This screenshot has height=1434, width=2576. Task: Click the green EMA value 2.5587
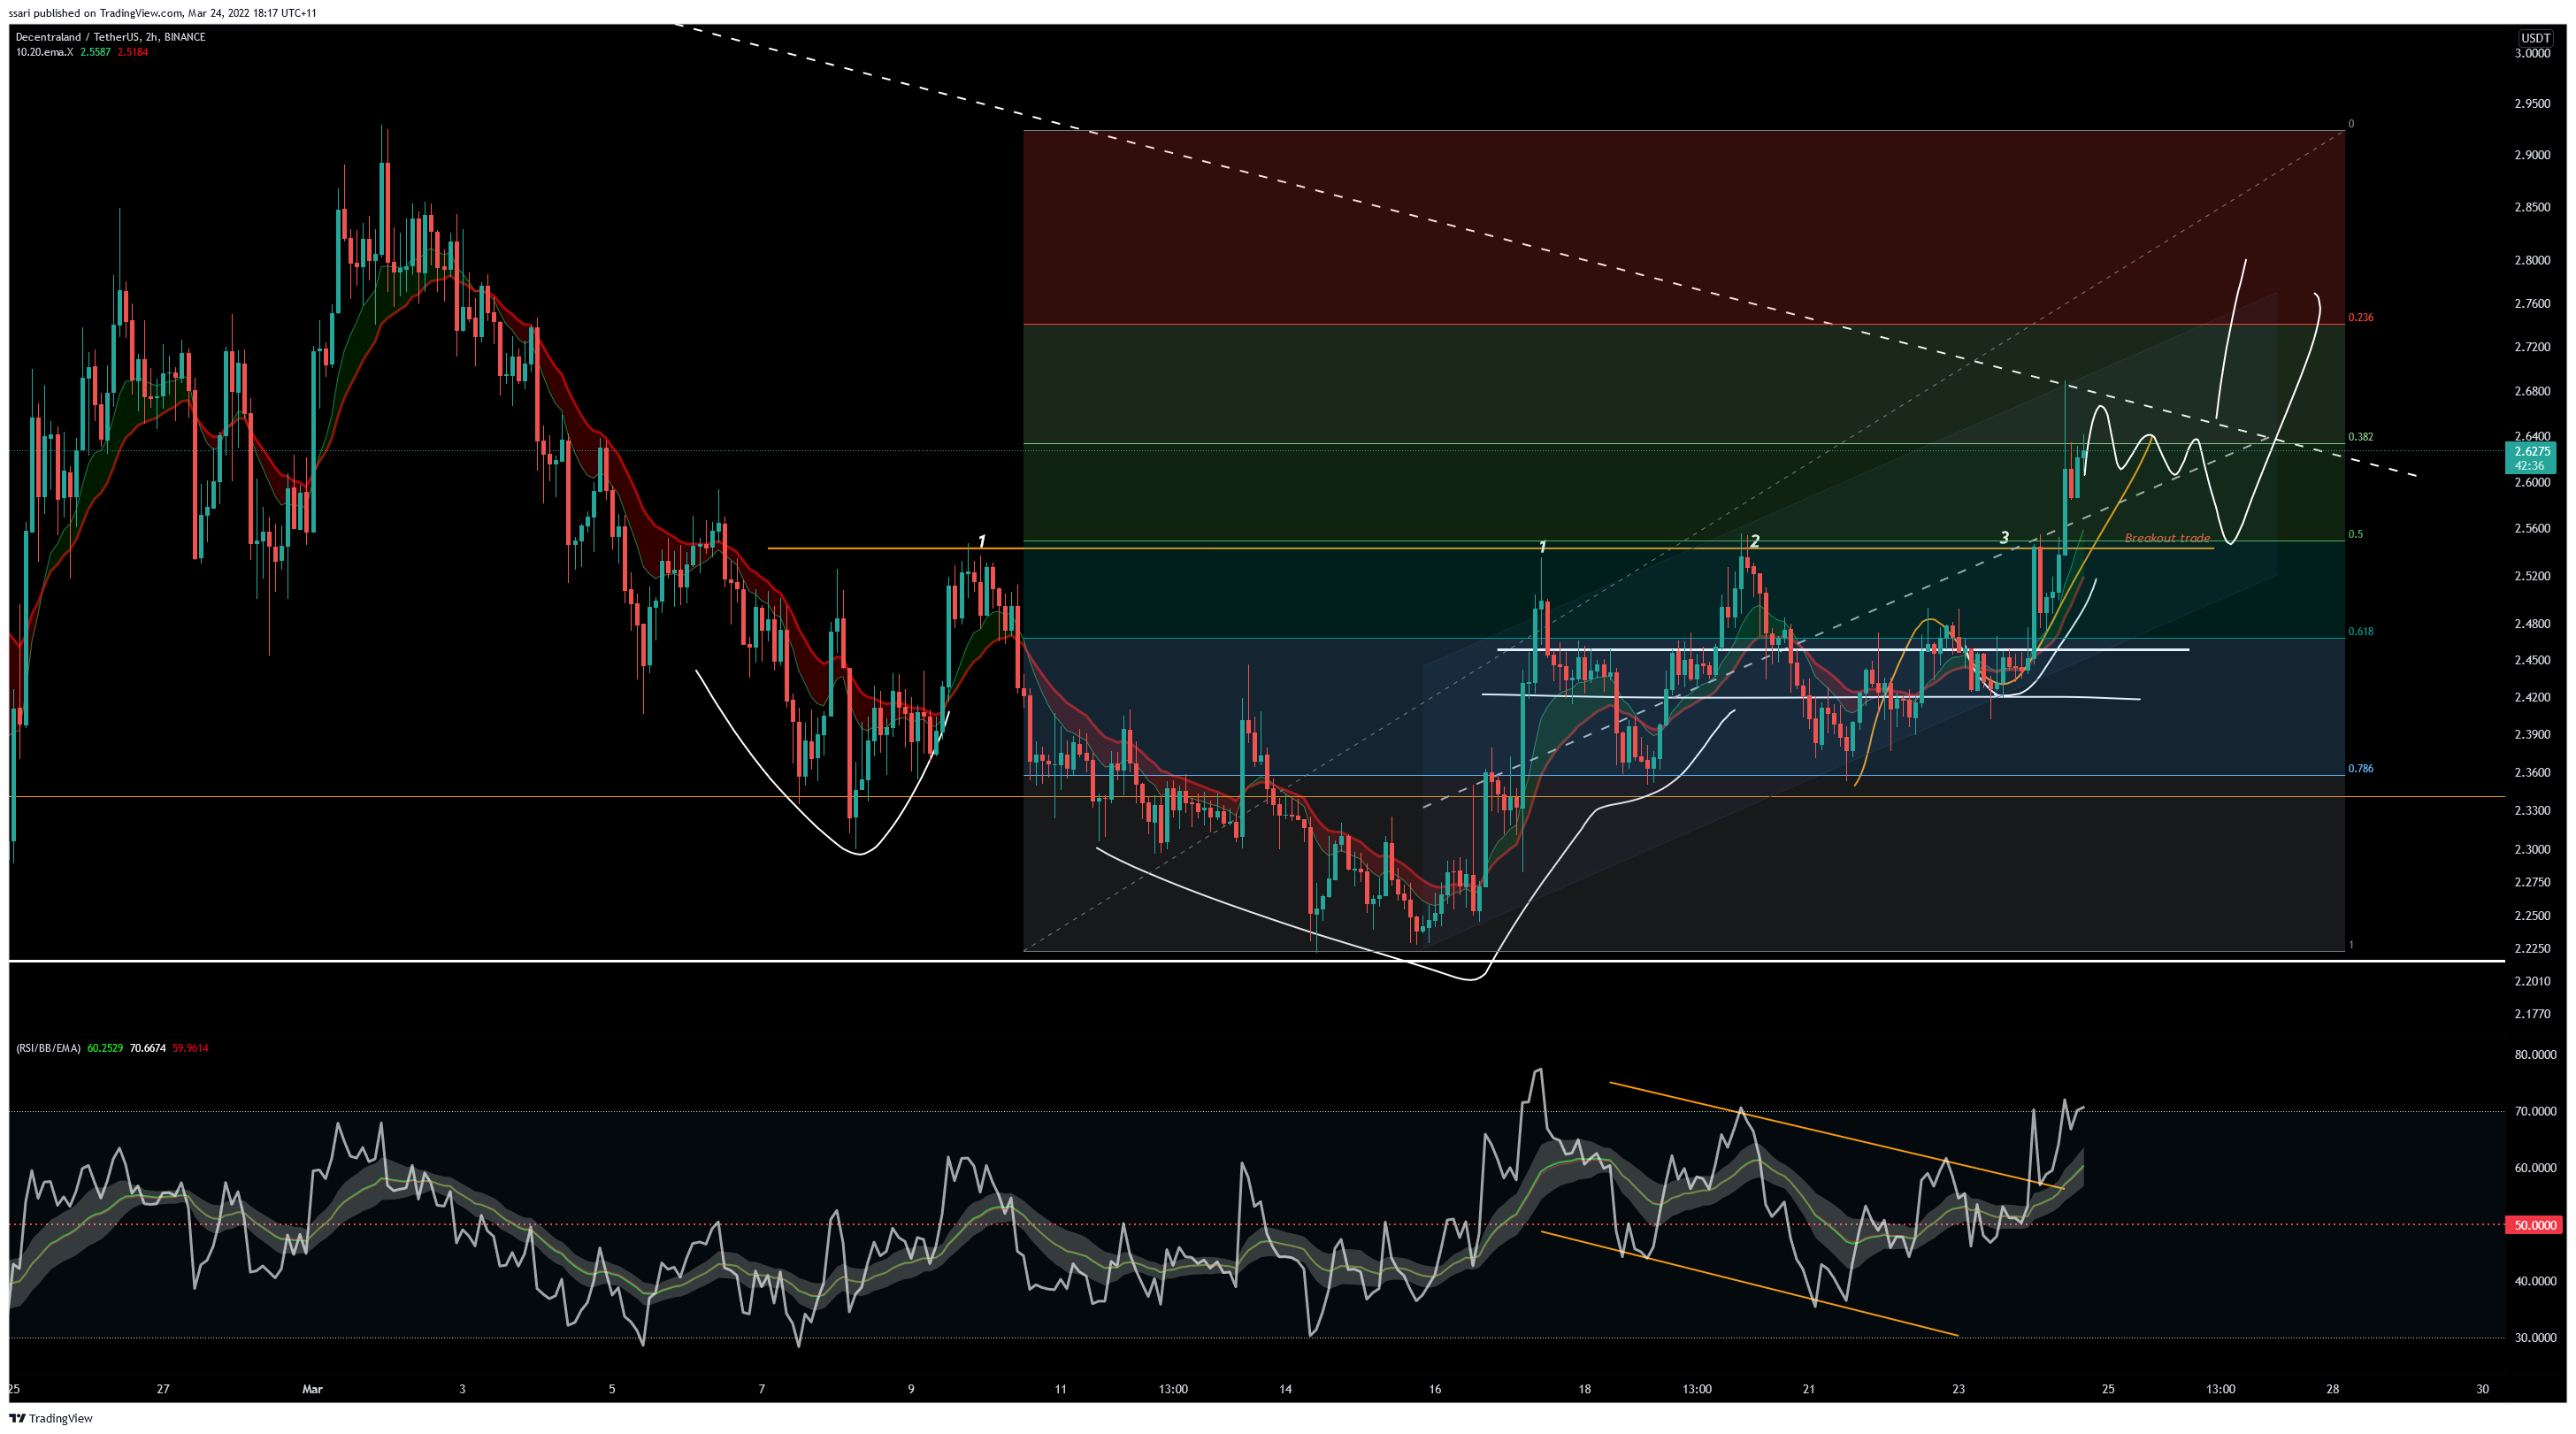point(94,52)
